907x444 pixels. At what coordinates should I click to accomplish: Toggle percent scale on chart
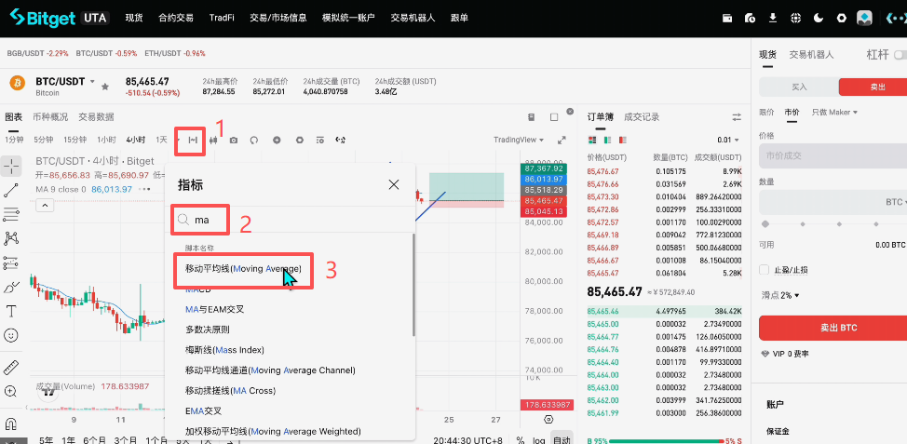(x=521, y=440)
